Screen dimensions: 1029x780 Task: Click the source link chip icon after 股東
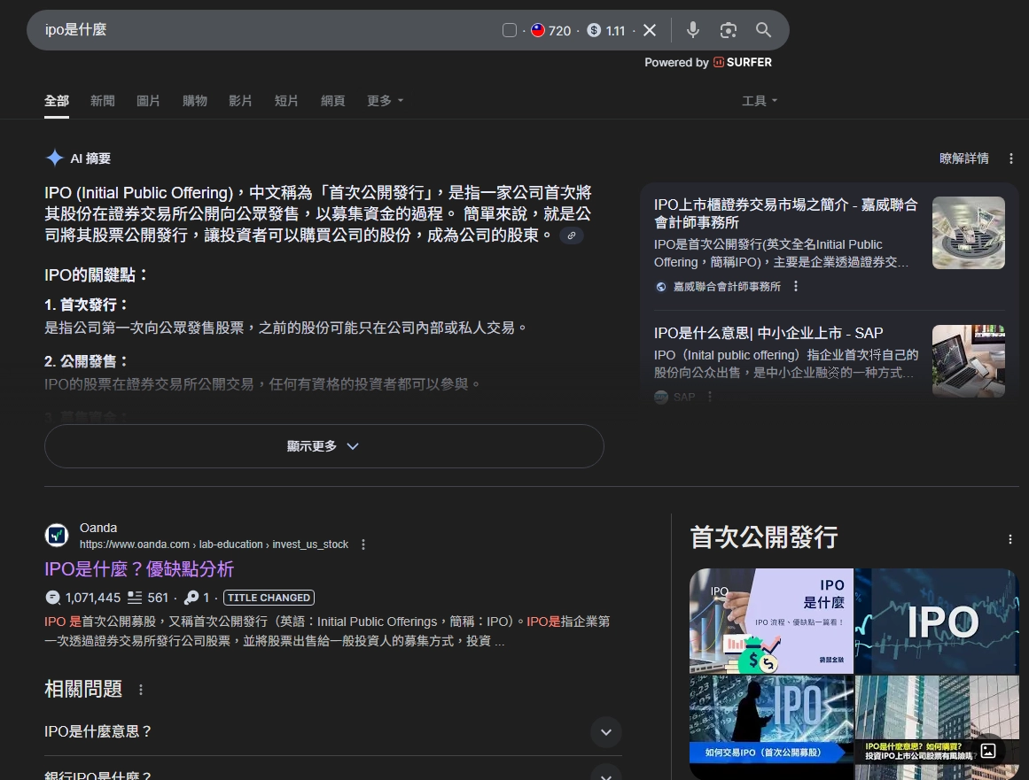tap(572, 236)
